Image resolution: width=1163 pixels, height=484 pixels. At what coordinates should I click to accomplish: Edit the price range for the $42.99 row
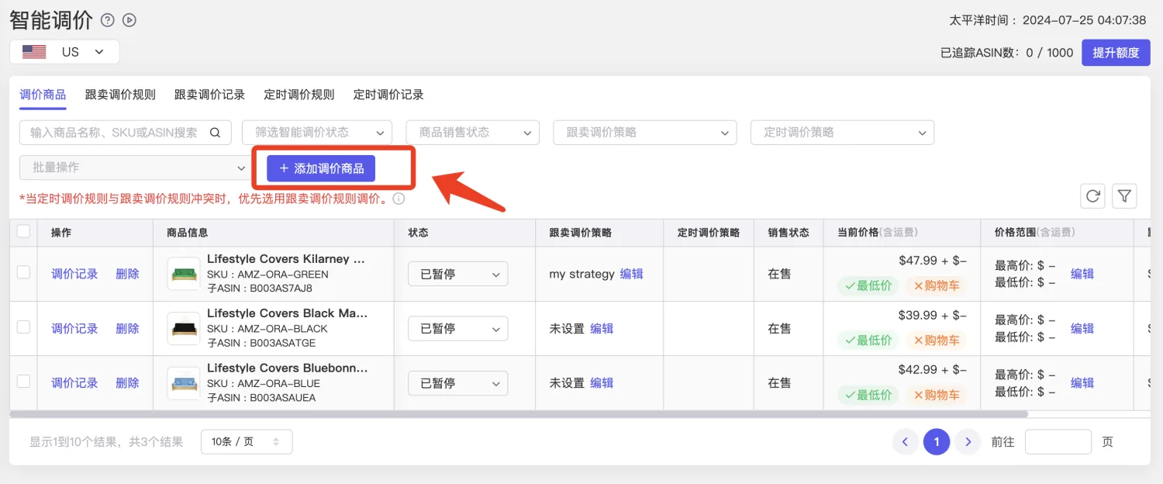pyautogui.click(x=1082, y=383)
